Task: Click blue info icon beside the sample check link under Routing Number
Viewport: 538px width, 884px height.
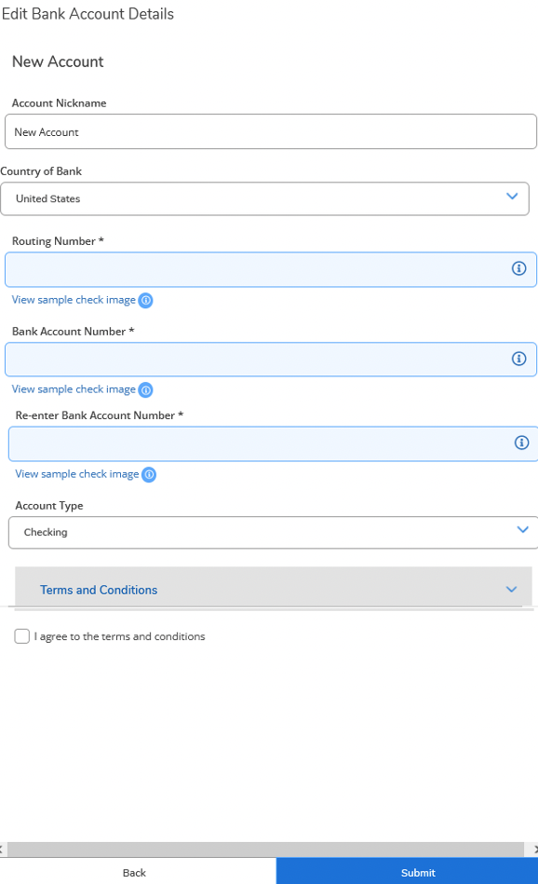Action: pos(145,301)
